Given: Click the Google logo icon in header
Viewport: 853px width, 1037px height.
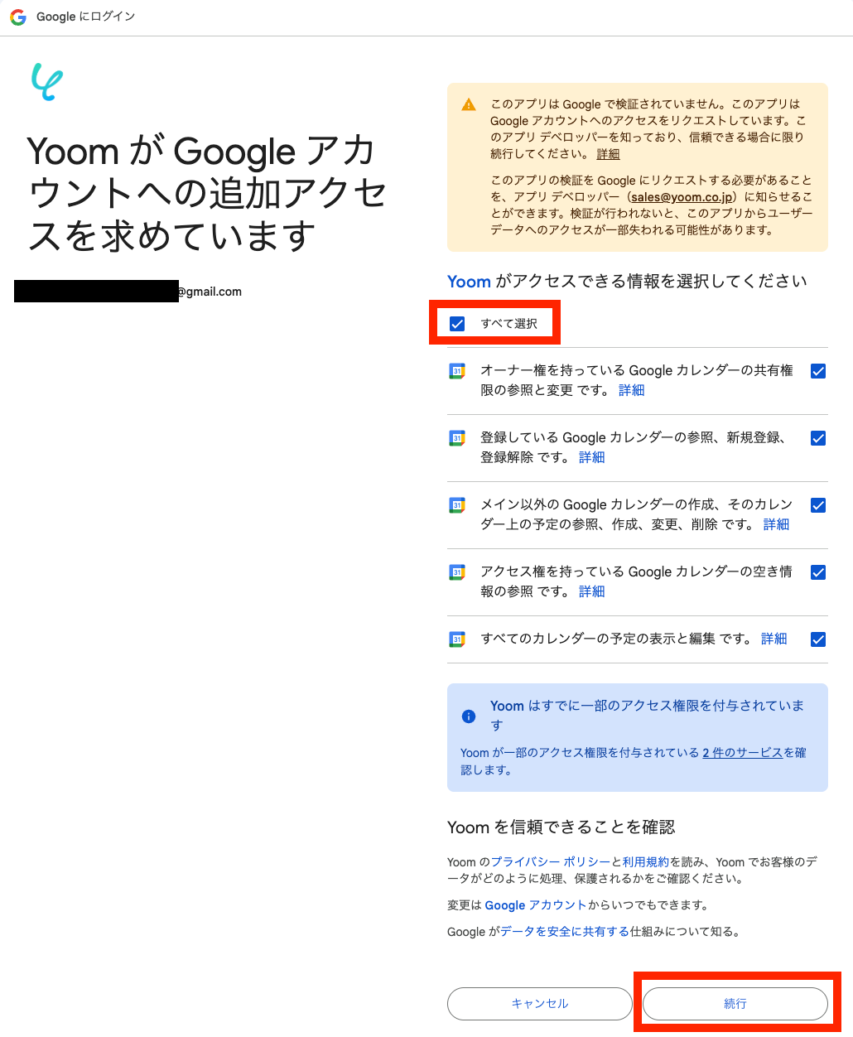Looking at the screenshot, I should pyautogui.click(x=18, y=17).
